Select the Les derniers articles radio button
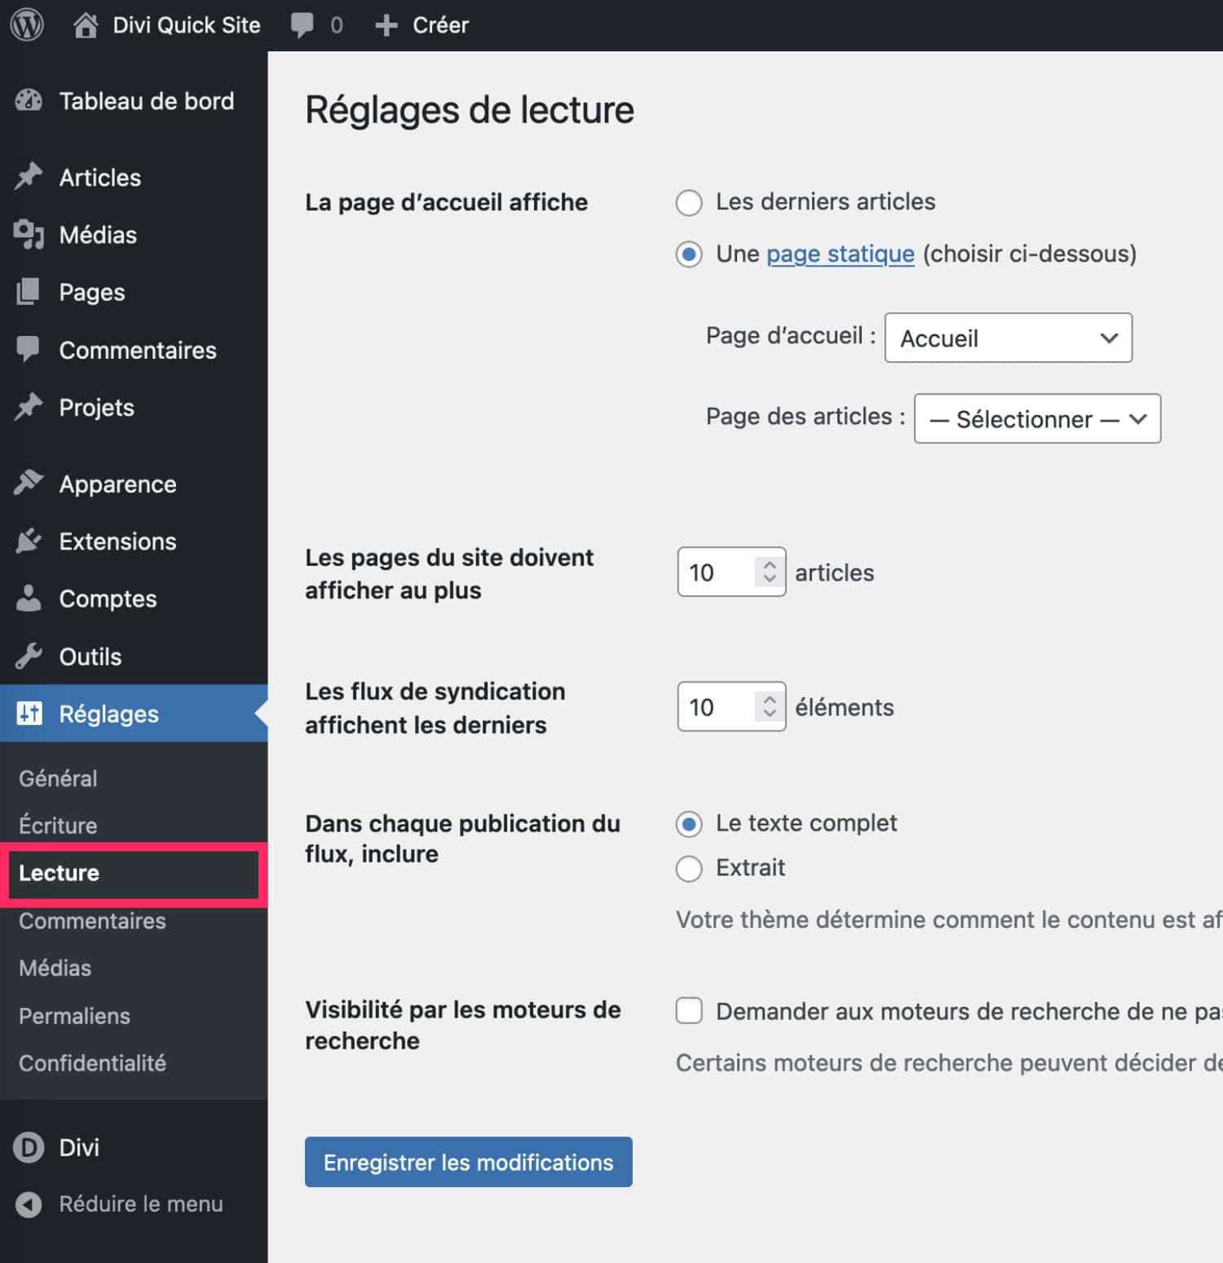 (x=689, y=202)
